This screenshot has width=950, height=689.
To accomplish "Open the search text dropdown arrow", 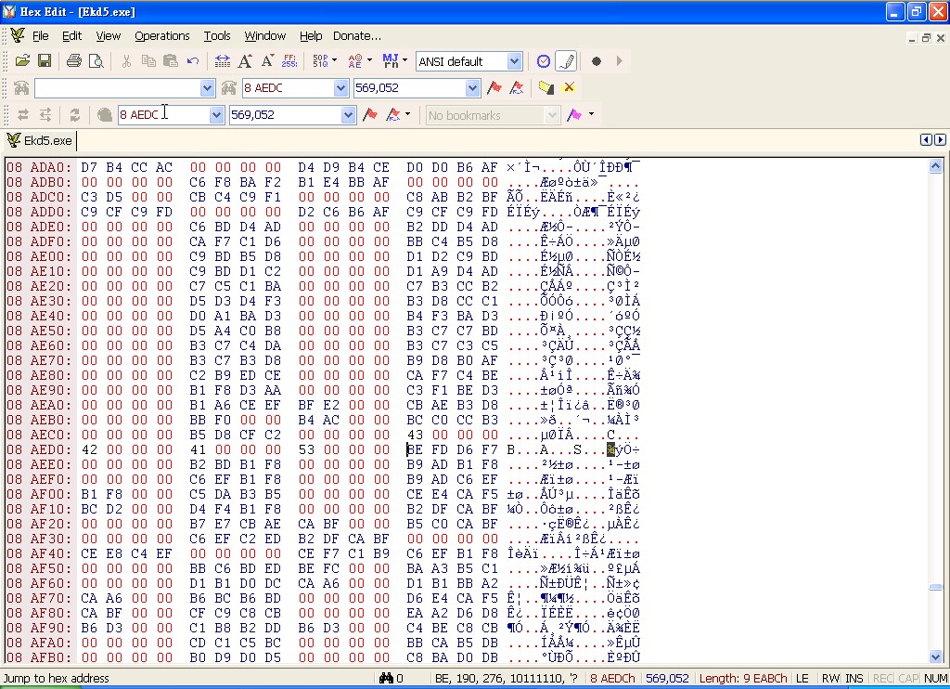I will pyautogui.click(x=207, y=88).
